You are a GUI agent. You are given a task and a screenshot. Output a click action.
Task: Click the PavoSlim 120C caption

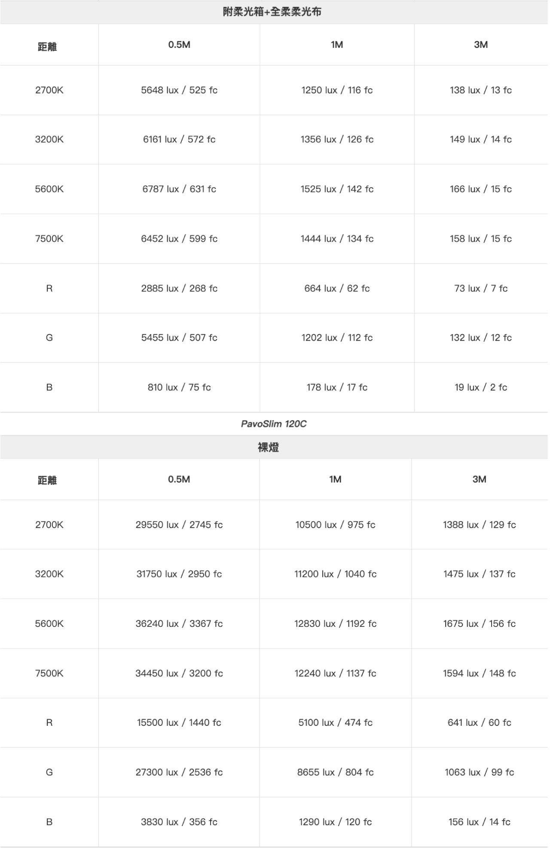point(274,424)
